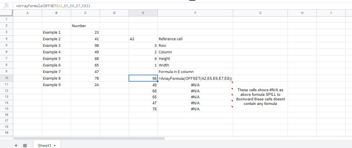Click the 'Number' header cell
The height and width of the screenshot is (148, 352).
pyautogui.click(x=85, y=26)
